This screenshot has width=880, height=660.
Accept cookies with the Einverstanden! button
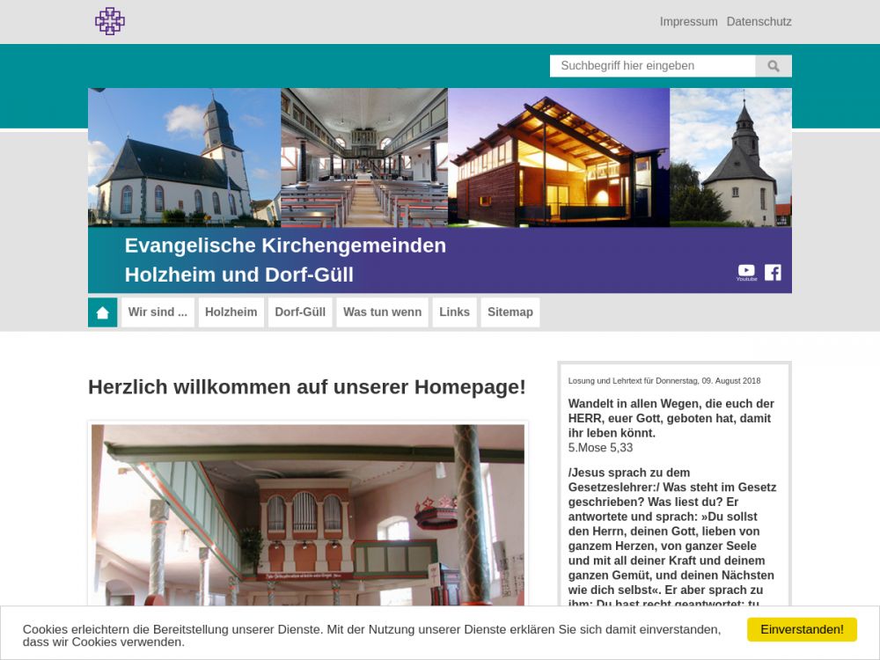click(802, 629)
